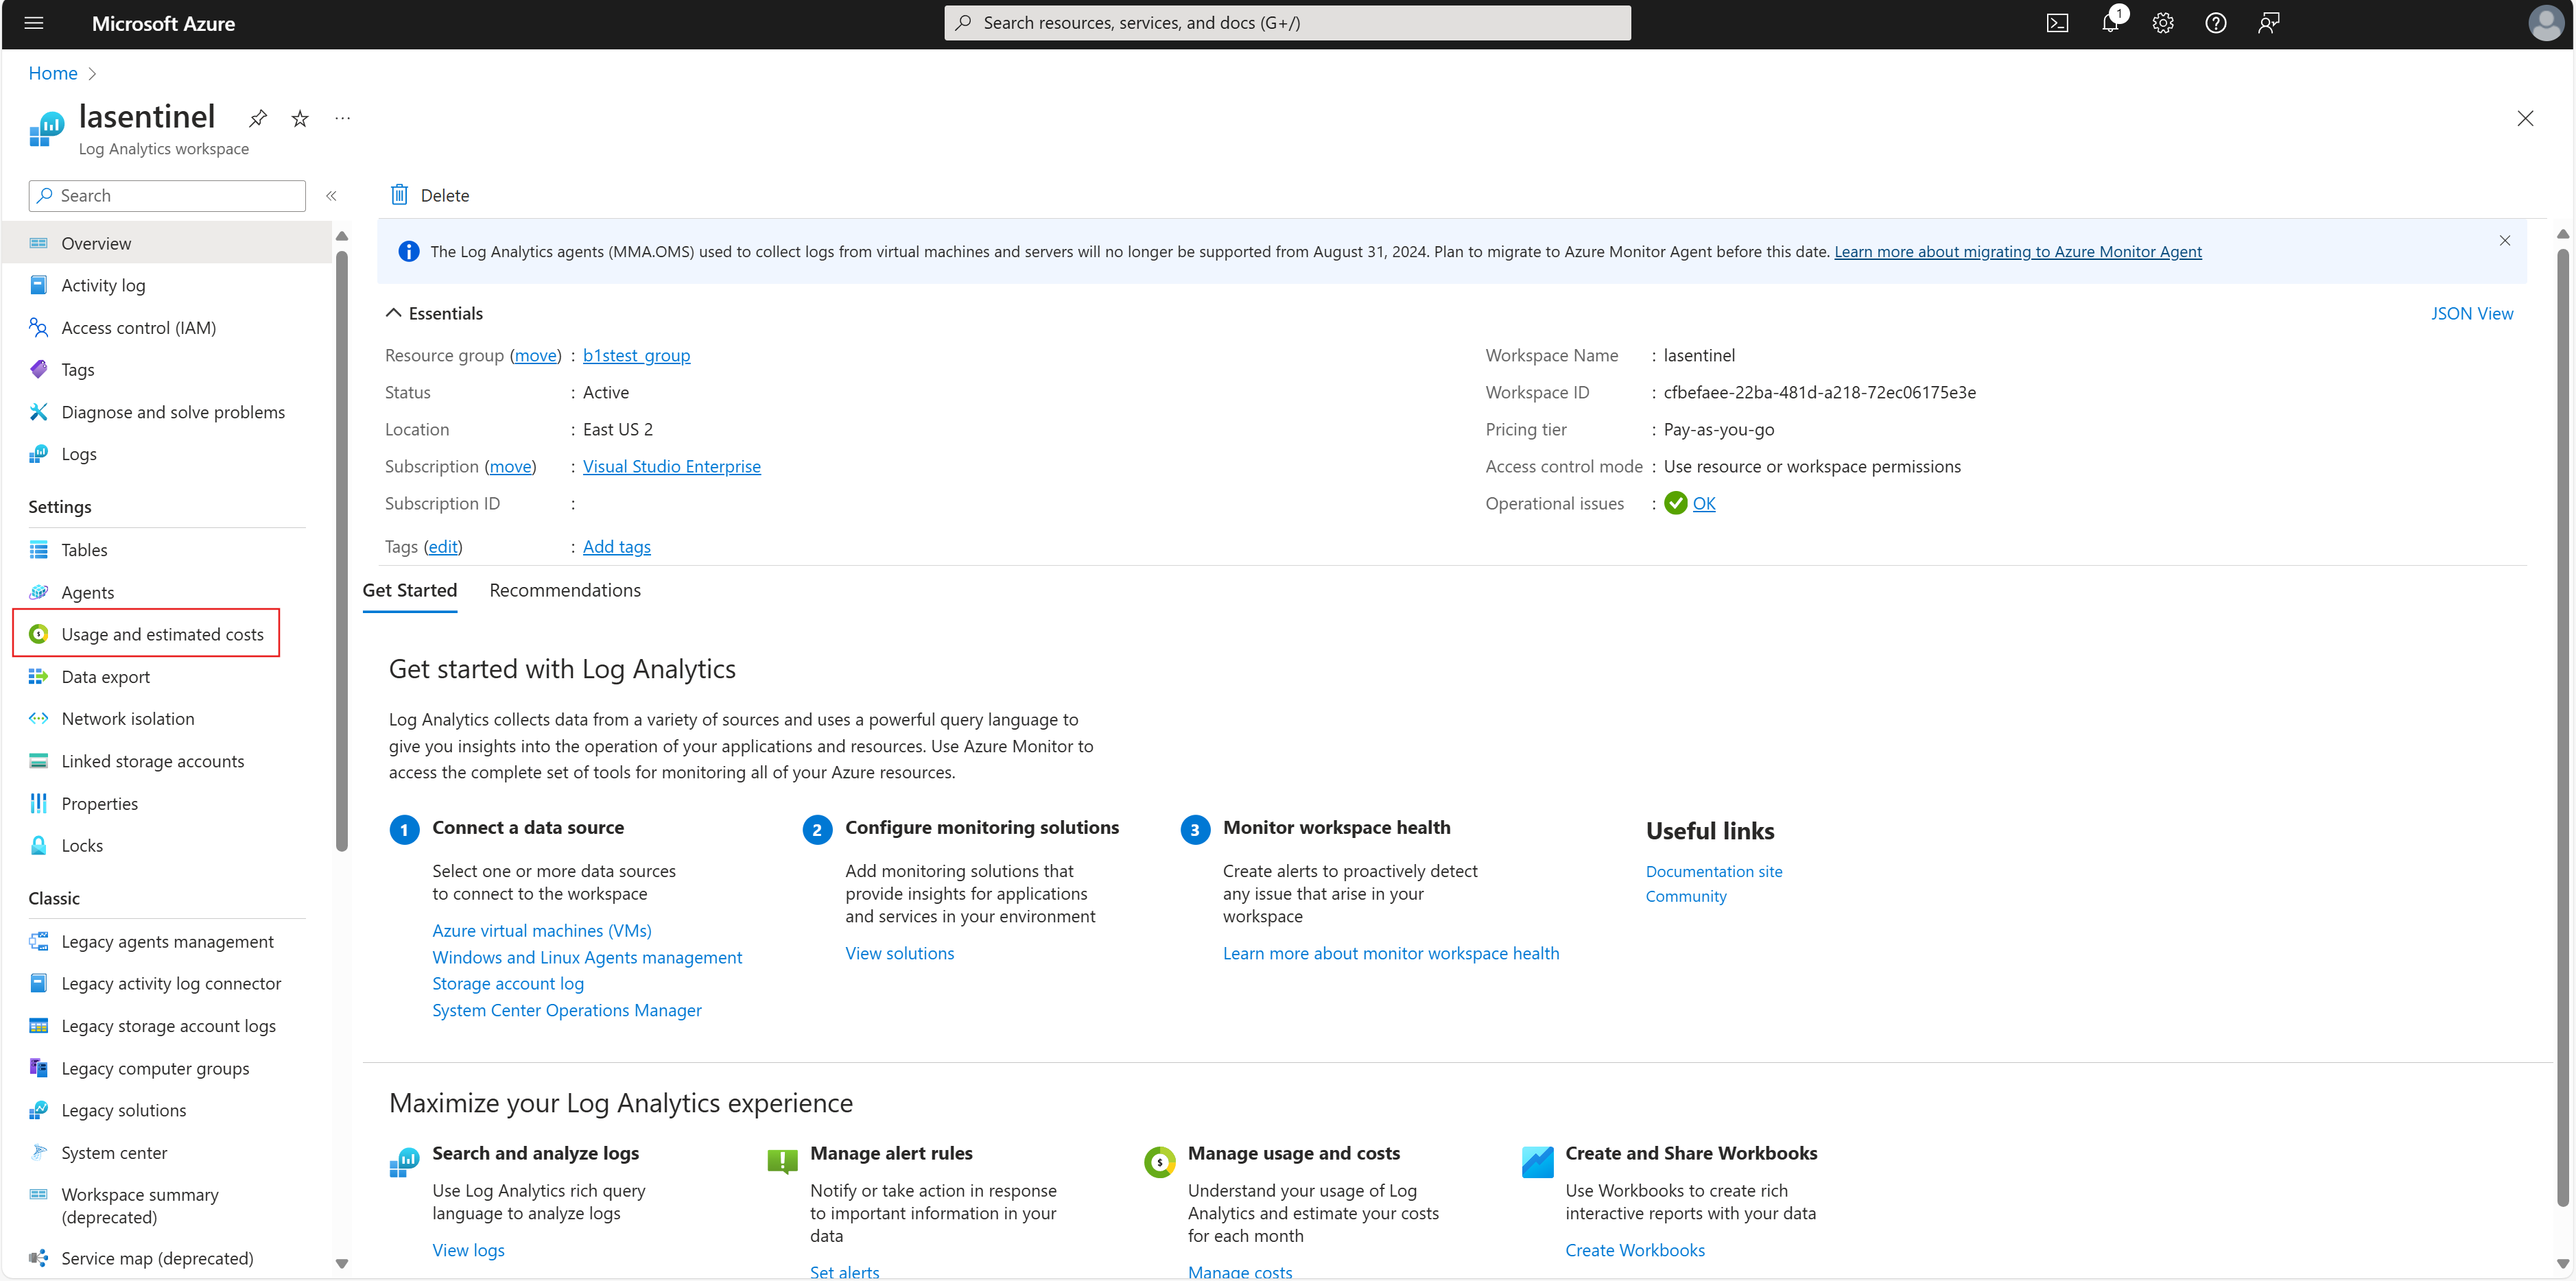Click the Home breadcrumb

pos(52,73)
